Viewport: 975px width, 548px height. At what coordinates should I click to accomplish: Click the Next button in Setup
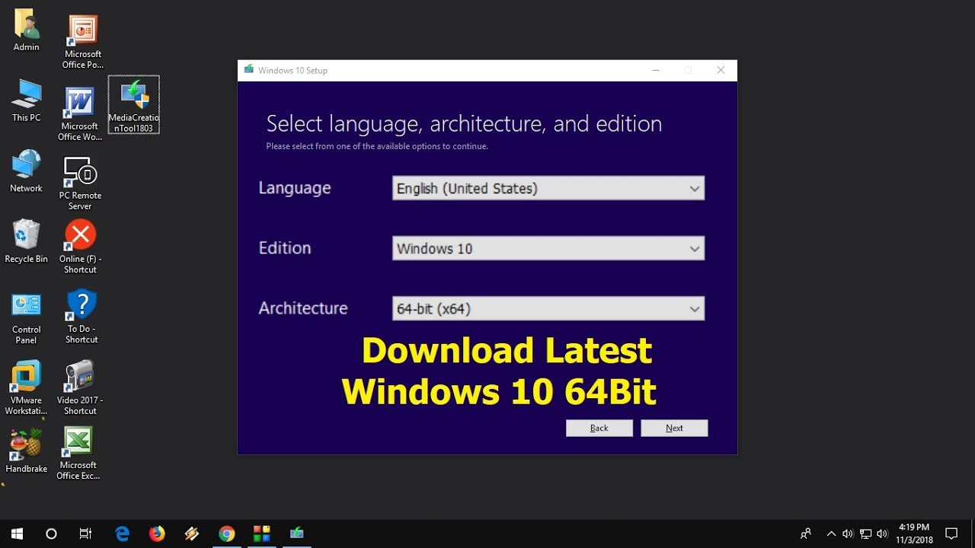(674, 428)
